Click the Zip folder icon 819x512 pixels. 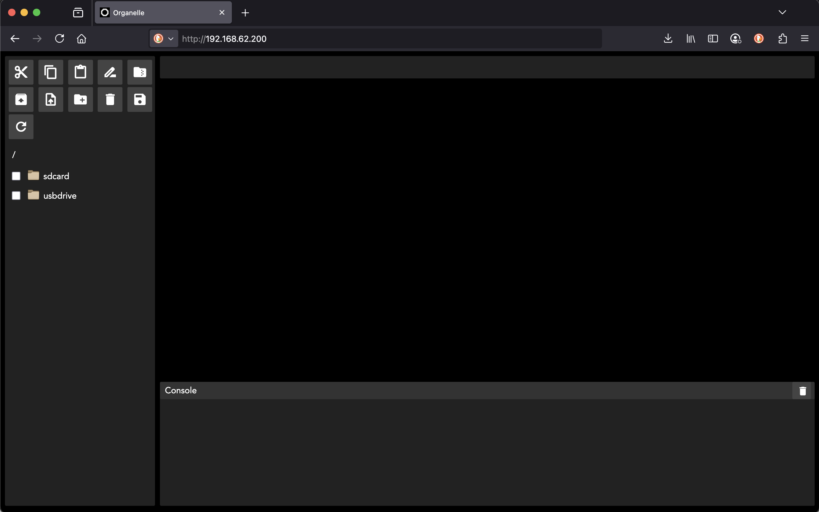(140, 72)
